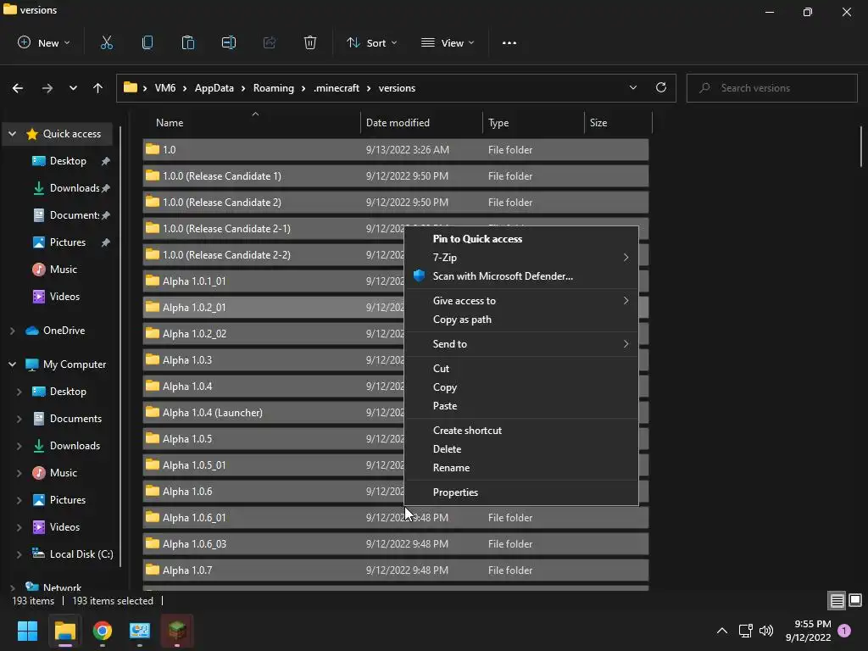Click the network tray icon
868x651 pixels.
[745, 631]
